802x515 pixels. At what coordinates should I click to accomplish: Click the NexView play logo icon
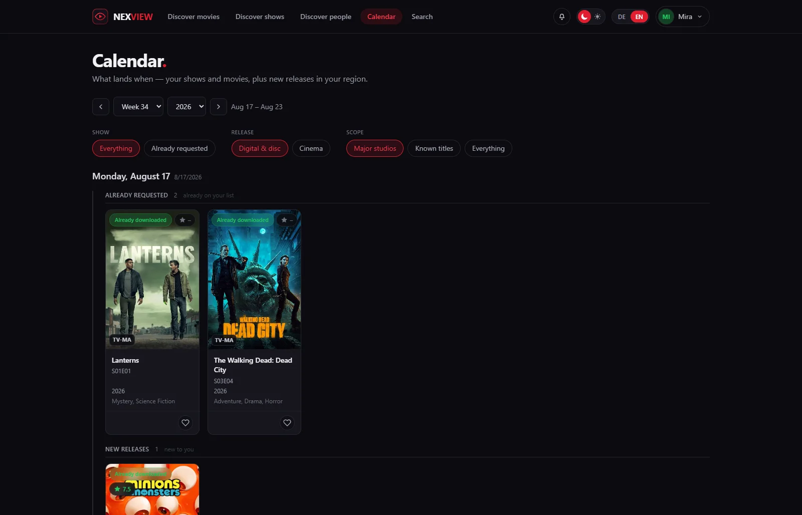100,17
